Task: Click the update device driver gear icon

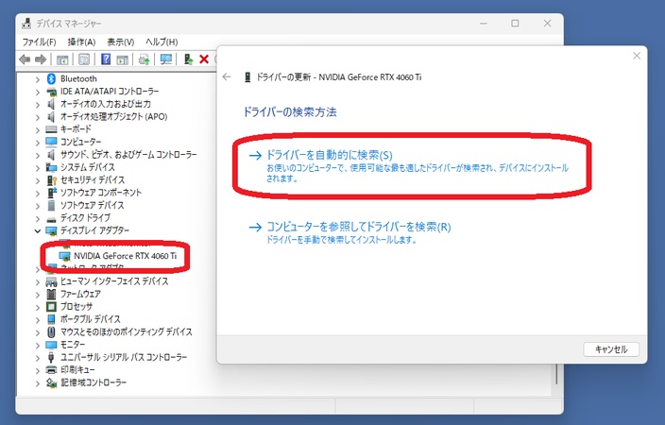Action: pyautogui.click(x=145, y=59)
